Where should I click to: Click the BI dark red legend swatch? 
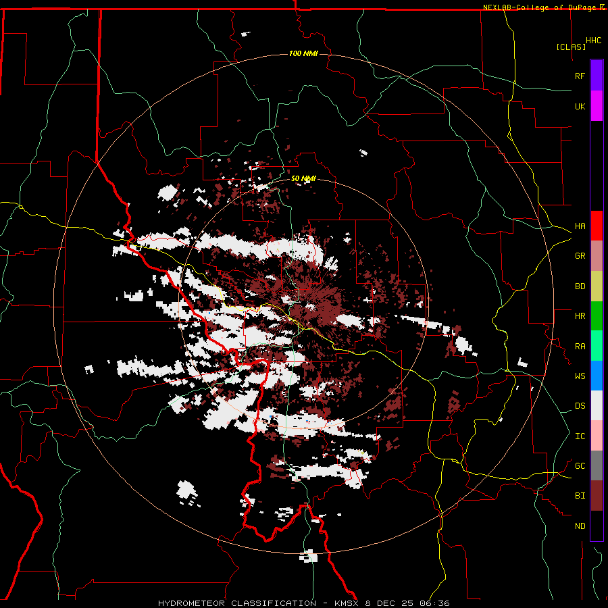pyautogui.click(x=597, y=496)
